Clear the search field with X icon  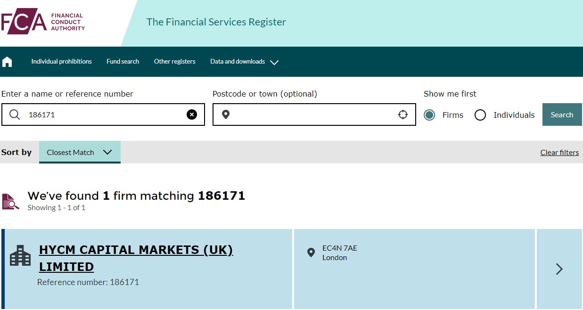tap(192, 114)
